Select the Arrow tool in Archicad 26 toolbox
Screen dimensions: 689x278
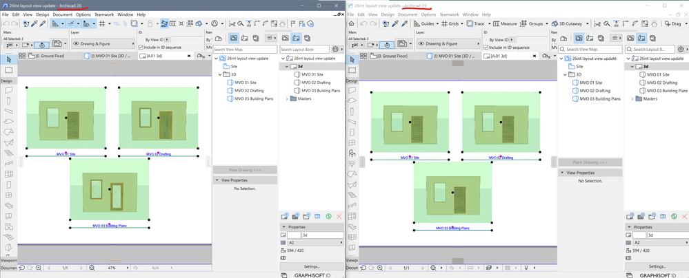8,60
